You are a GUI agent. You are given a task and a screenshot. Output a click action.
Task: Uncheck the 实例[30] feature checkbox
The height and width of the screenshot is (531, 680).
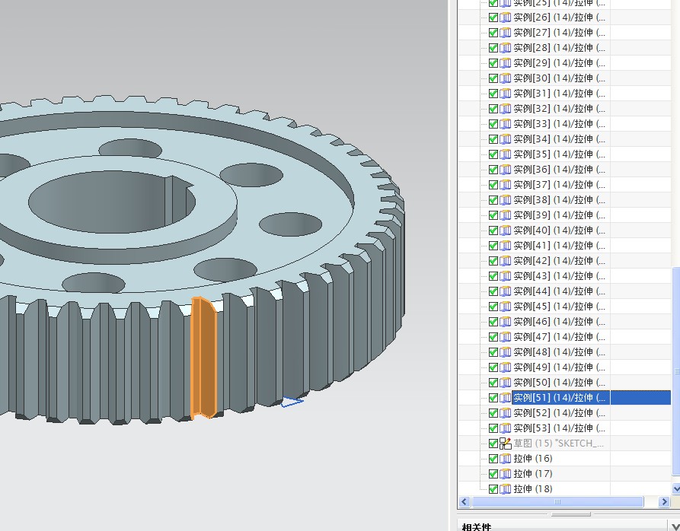[x=493, y=78]
